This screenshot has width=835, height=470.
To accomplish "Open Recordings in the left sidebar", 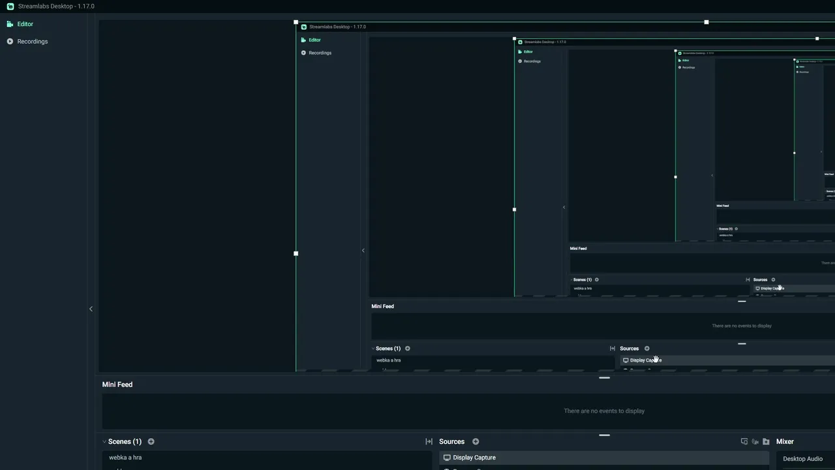I will (x=32, y=41).
